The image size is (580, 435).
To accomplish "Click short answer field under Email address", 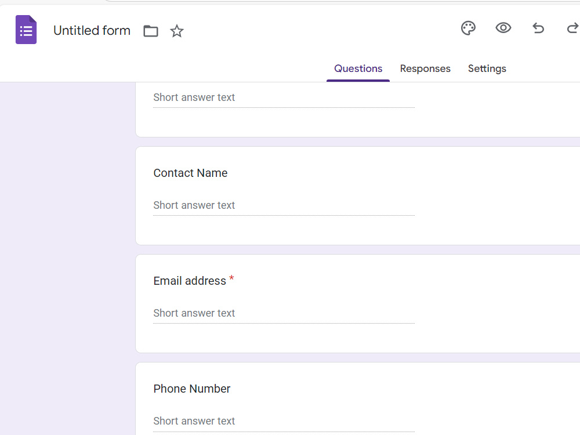I will tap(284, 314).
